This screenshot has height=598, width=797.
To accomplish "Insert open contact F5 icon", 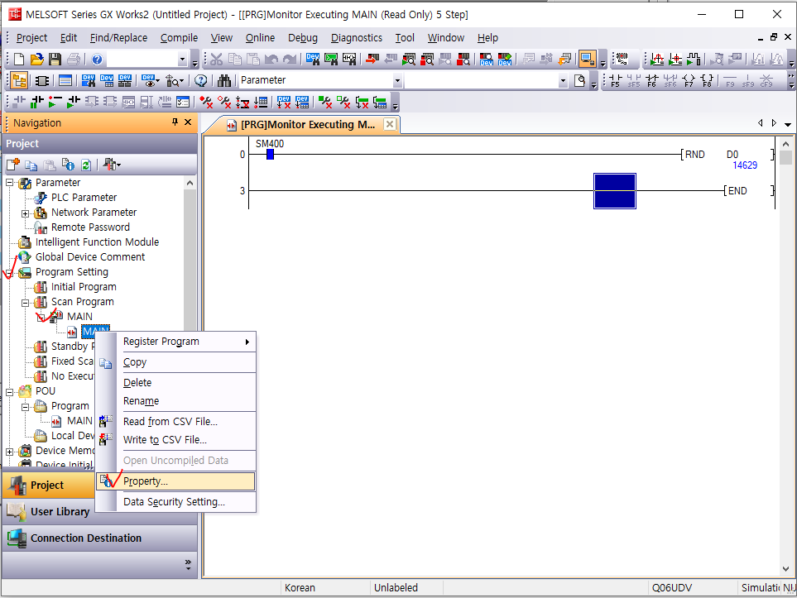I will [615, 80].
